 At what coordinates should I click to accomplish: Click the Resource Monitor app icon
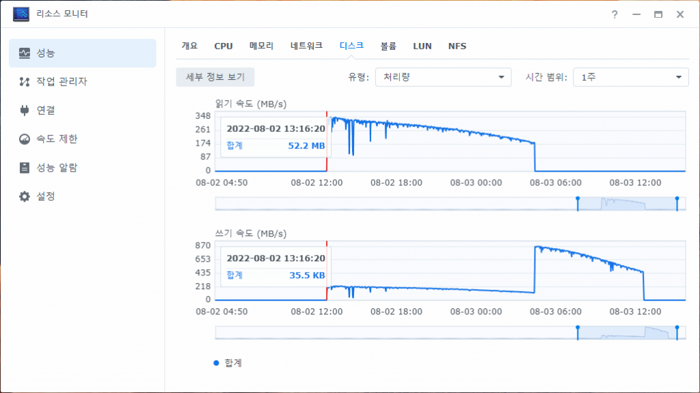pyautogui.click(x=21, y=14)
